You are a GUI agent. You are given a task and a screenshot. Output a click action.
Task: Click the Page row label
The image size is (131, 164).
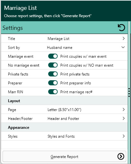[x=12, y=110]
